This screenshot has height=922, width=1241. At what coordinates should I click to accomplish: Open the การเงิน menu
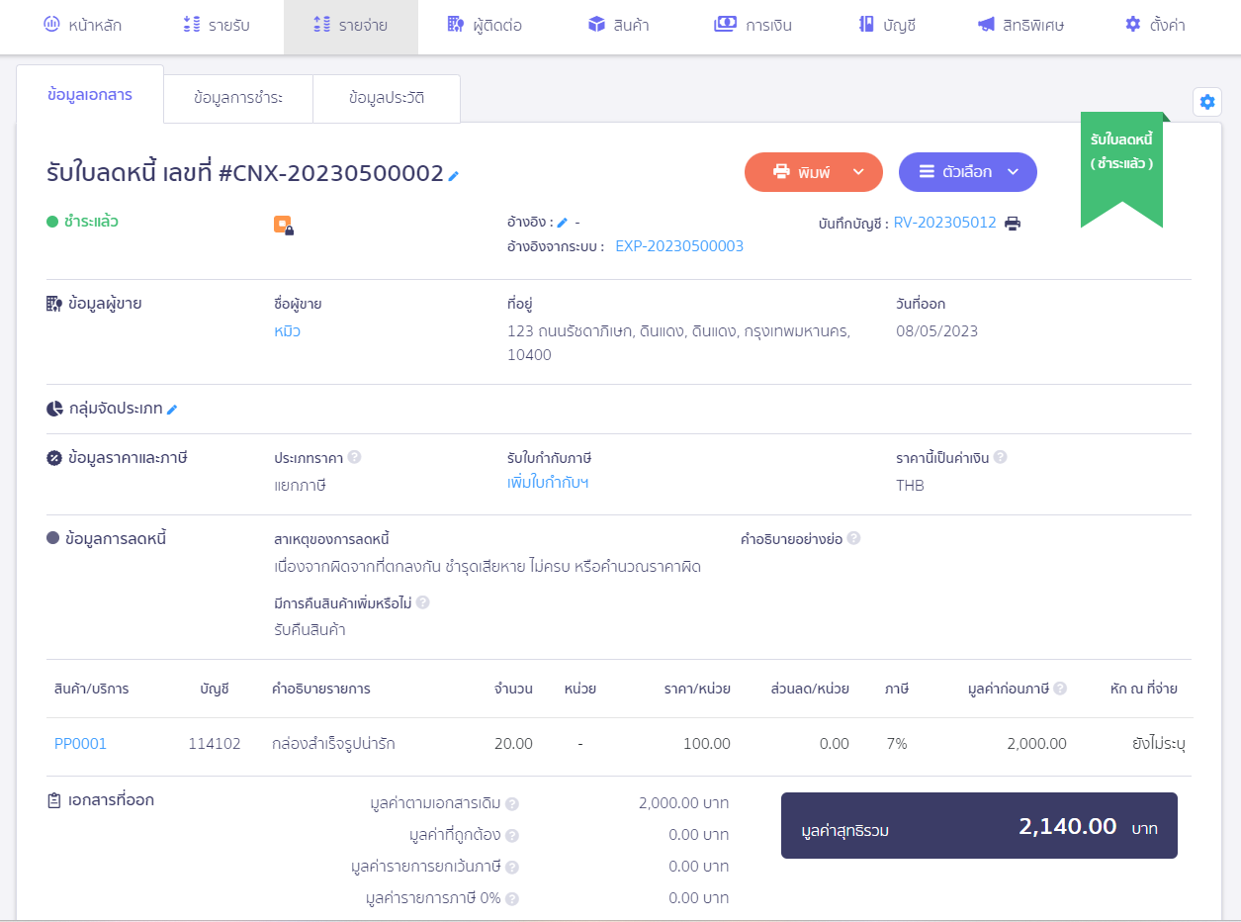(x=753, y=26)
